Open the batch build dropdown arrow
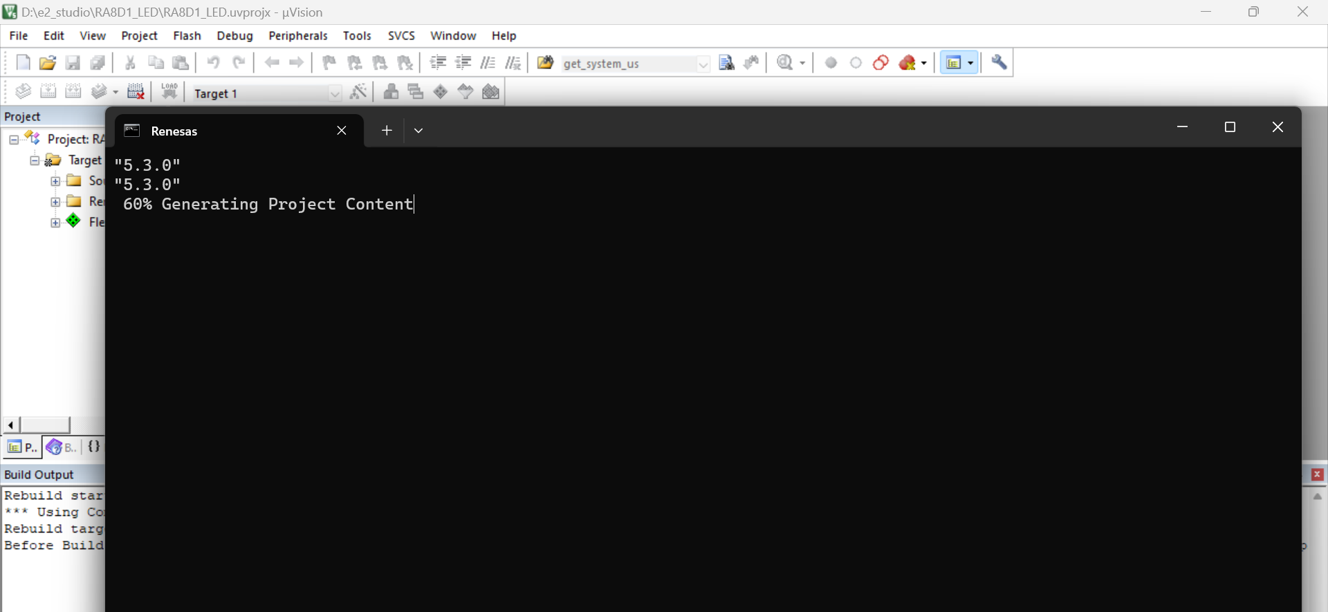Screen dimensions: 1328x612 pos(115,92)
